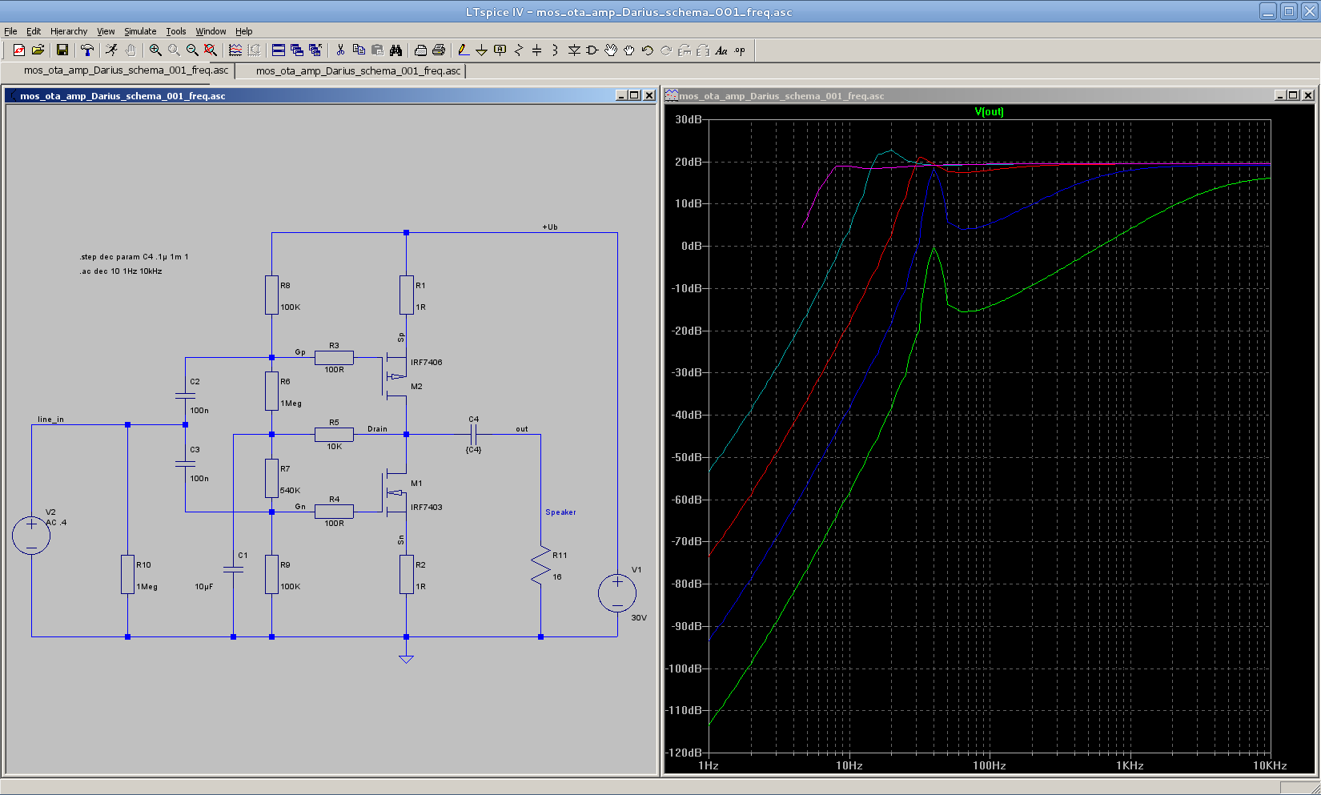Select the IRF7406 transistor label

tap(426, 362)
